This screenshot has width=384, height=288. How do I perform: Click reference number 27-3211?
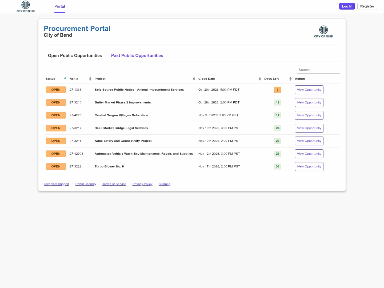(x=75, y=141)
